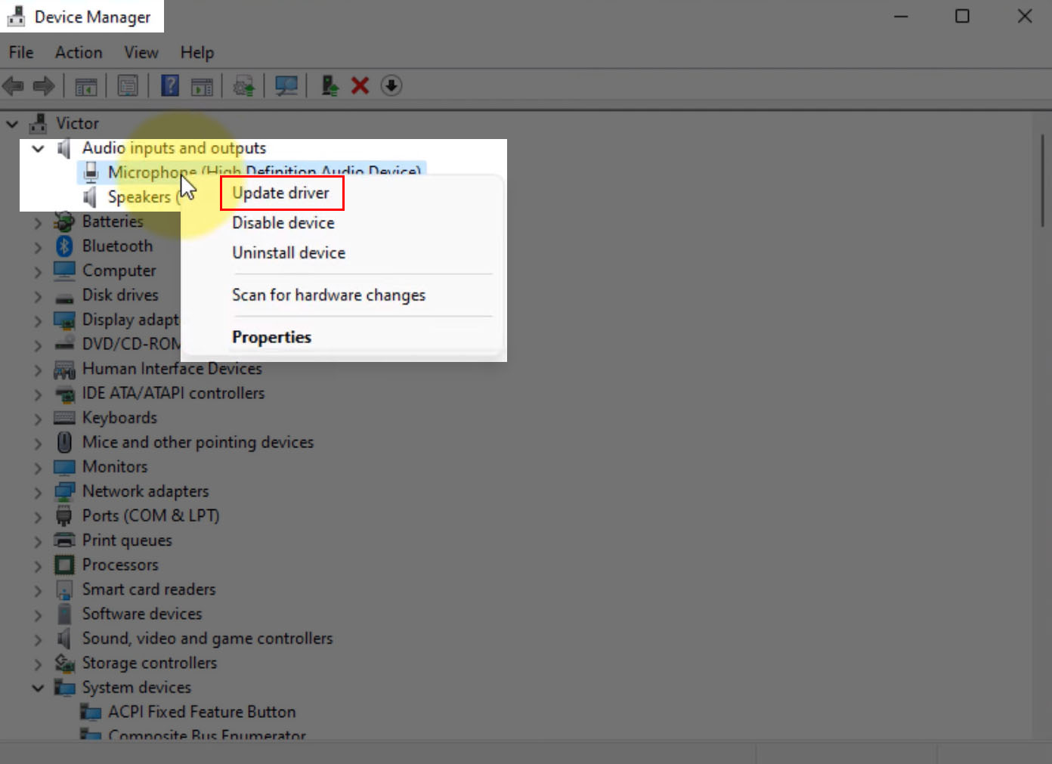Click the Show/Hide console tree icon
Image resolution: width=1052 pixels, height=764 pixels.
[86, 85]
